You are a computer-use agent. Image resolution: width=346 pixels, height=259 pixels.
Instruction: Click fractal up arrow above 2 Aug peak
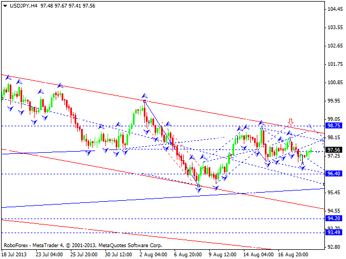click(x=144, y=96)
